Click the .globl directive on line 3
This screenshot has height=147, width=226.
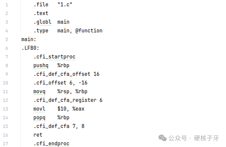42,22
